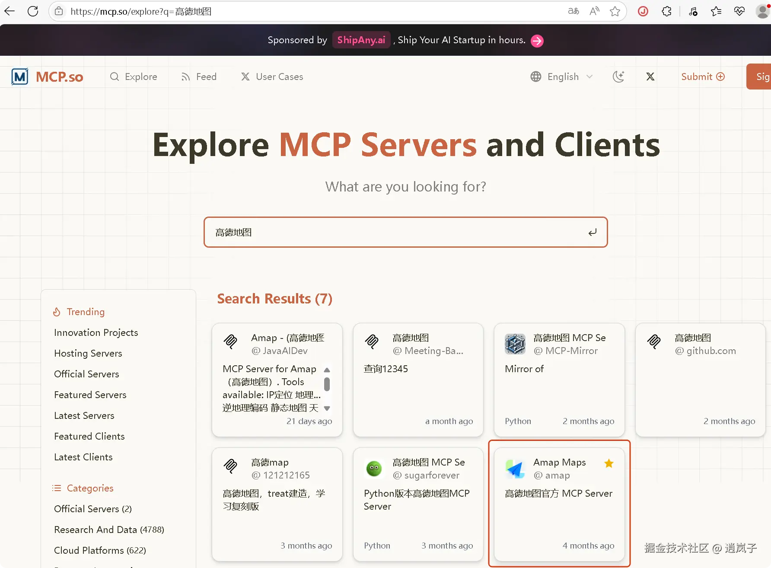
Task: Open the X (Twitter) icon in header
Action: click(x=650, y=77)
